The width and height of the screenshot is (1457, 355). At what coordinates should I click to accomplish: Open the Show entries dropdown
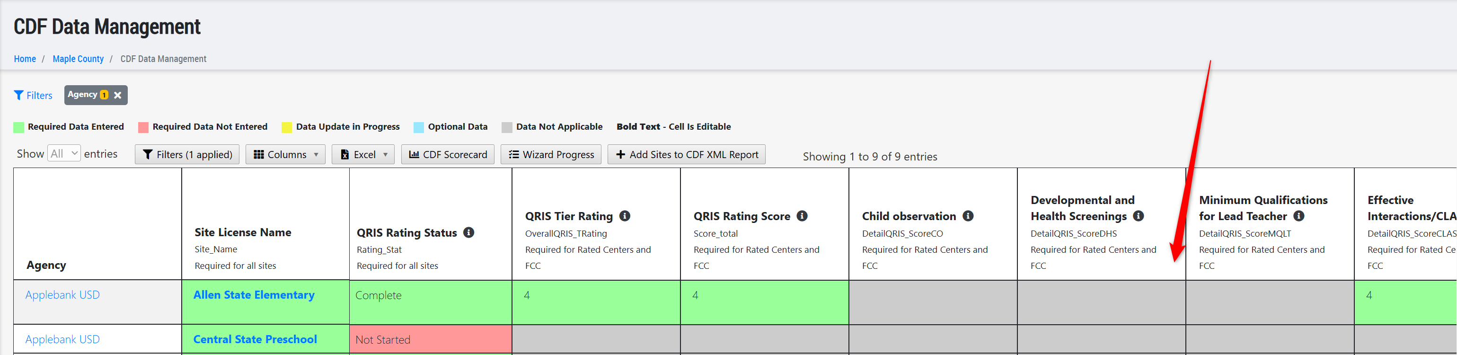point(64,153)
